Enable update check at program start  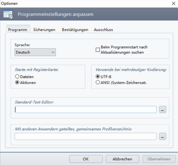click(x=98, y=50)
